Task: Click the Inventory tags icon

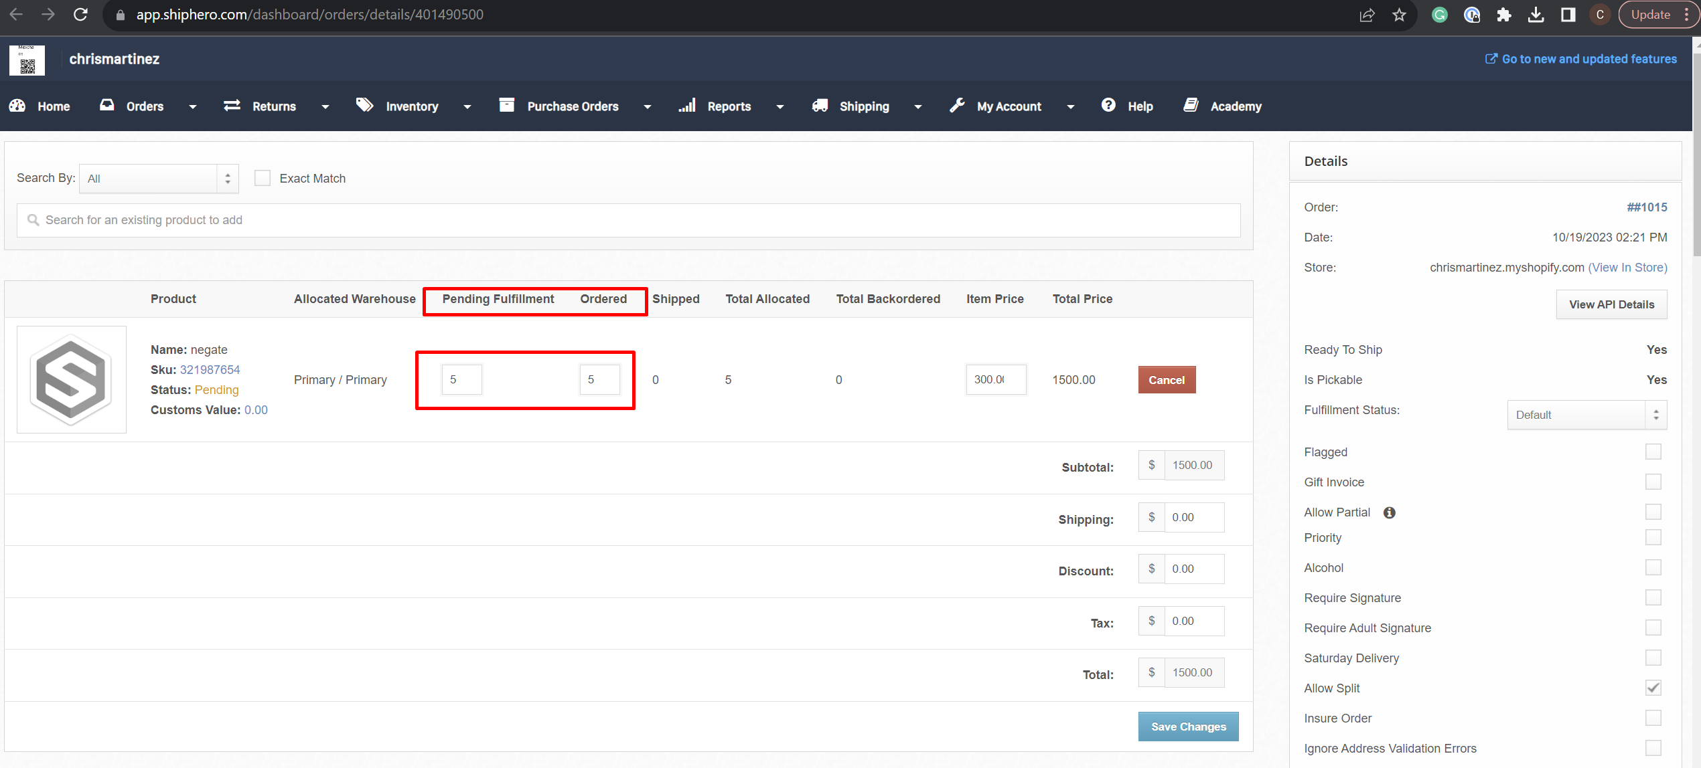Action: coord(364,105)
